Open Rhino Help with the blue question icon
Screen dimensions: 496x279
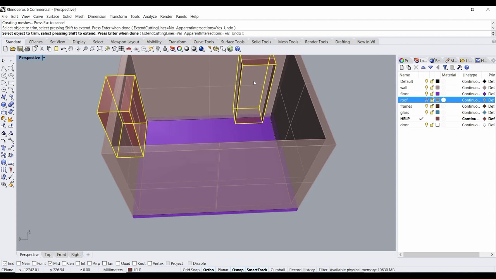click(238, 49)
